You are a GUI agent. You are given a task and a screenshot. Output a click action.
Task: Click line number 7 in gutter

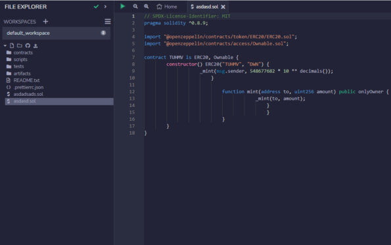coord(133,57)
